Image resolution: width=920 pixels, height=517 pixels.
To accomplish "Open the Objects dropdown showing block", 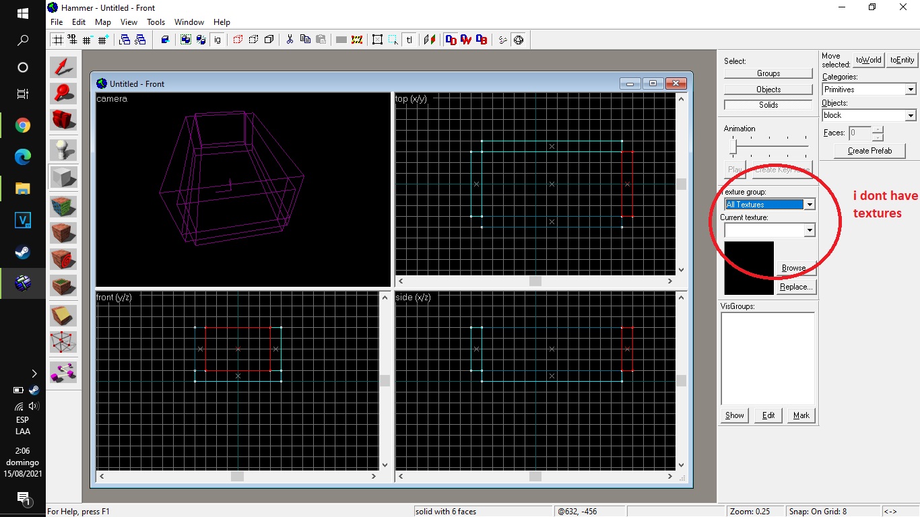I will coord(911,115).
